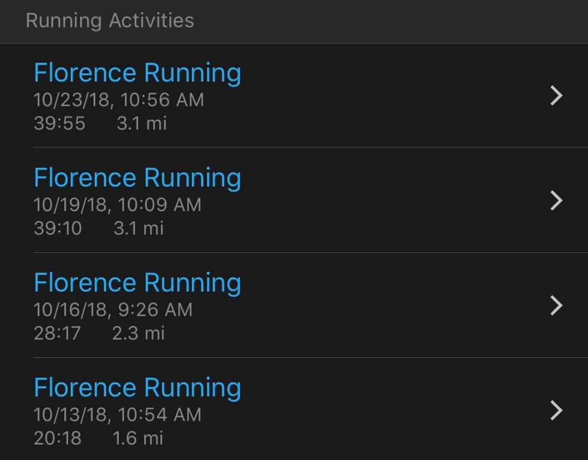This screenshot has width=588, height=460.
Task: Tap the 28:17 duration value
Action: point(57,334)
